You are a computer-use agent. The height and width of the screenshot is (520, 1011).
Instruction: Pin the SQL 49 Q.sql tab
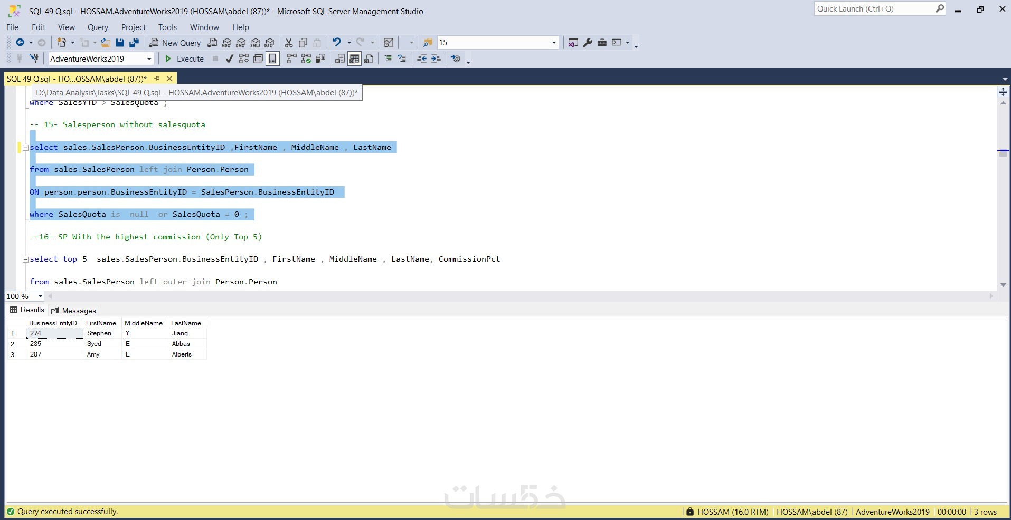pyautogui.click(x=157, y=79)
